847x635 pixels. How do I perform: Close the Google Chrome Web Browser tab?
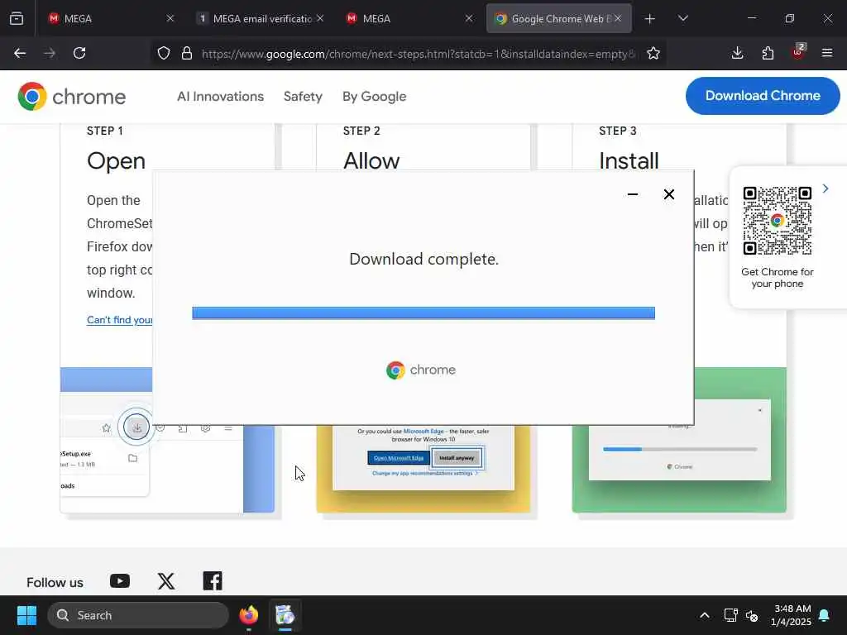coord(618,18)
